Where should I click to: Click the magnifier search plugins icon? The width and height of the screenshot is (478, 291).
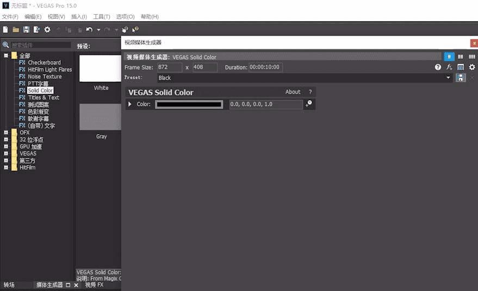[x=5, y=45]
